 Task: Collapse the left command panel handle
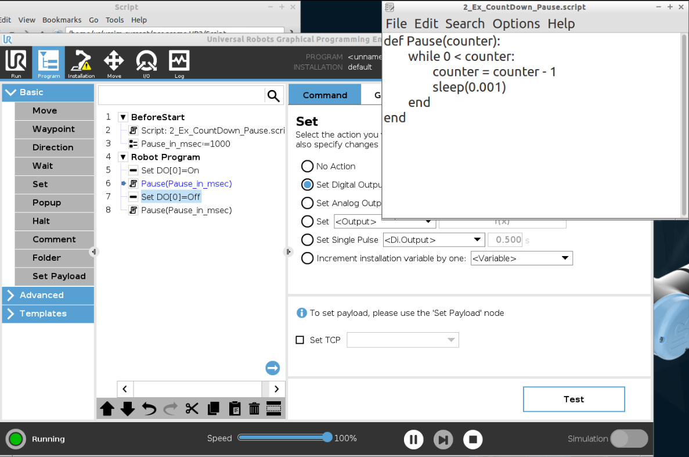(x=93, y=252)
